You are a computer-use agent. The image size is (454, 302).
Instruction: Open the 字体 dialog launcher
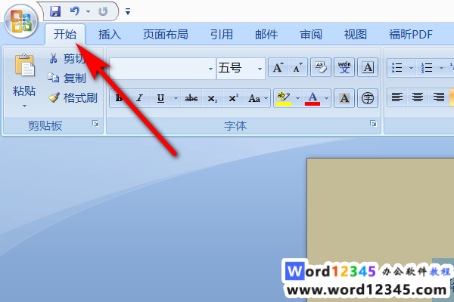point(373,124)
